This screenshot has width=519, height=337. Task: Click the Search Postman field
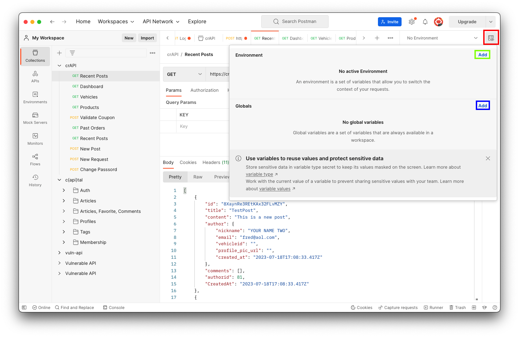click(295, 22)
